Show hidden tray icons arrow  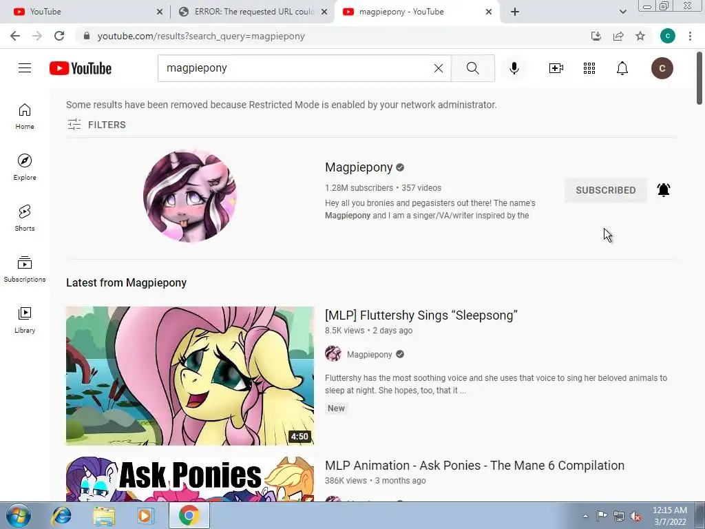585,516
